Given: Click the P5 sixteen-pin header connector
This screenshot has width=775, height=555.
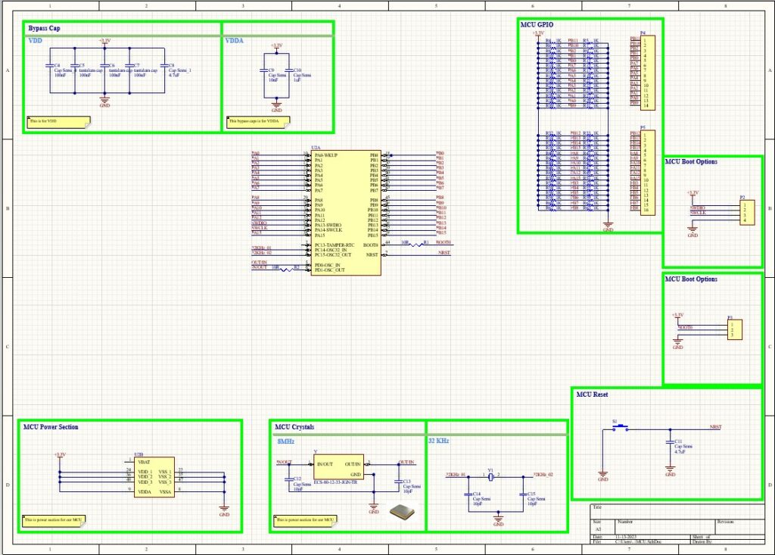Looking at the screenshot, I should coord(647,173).
